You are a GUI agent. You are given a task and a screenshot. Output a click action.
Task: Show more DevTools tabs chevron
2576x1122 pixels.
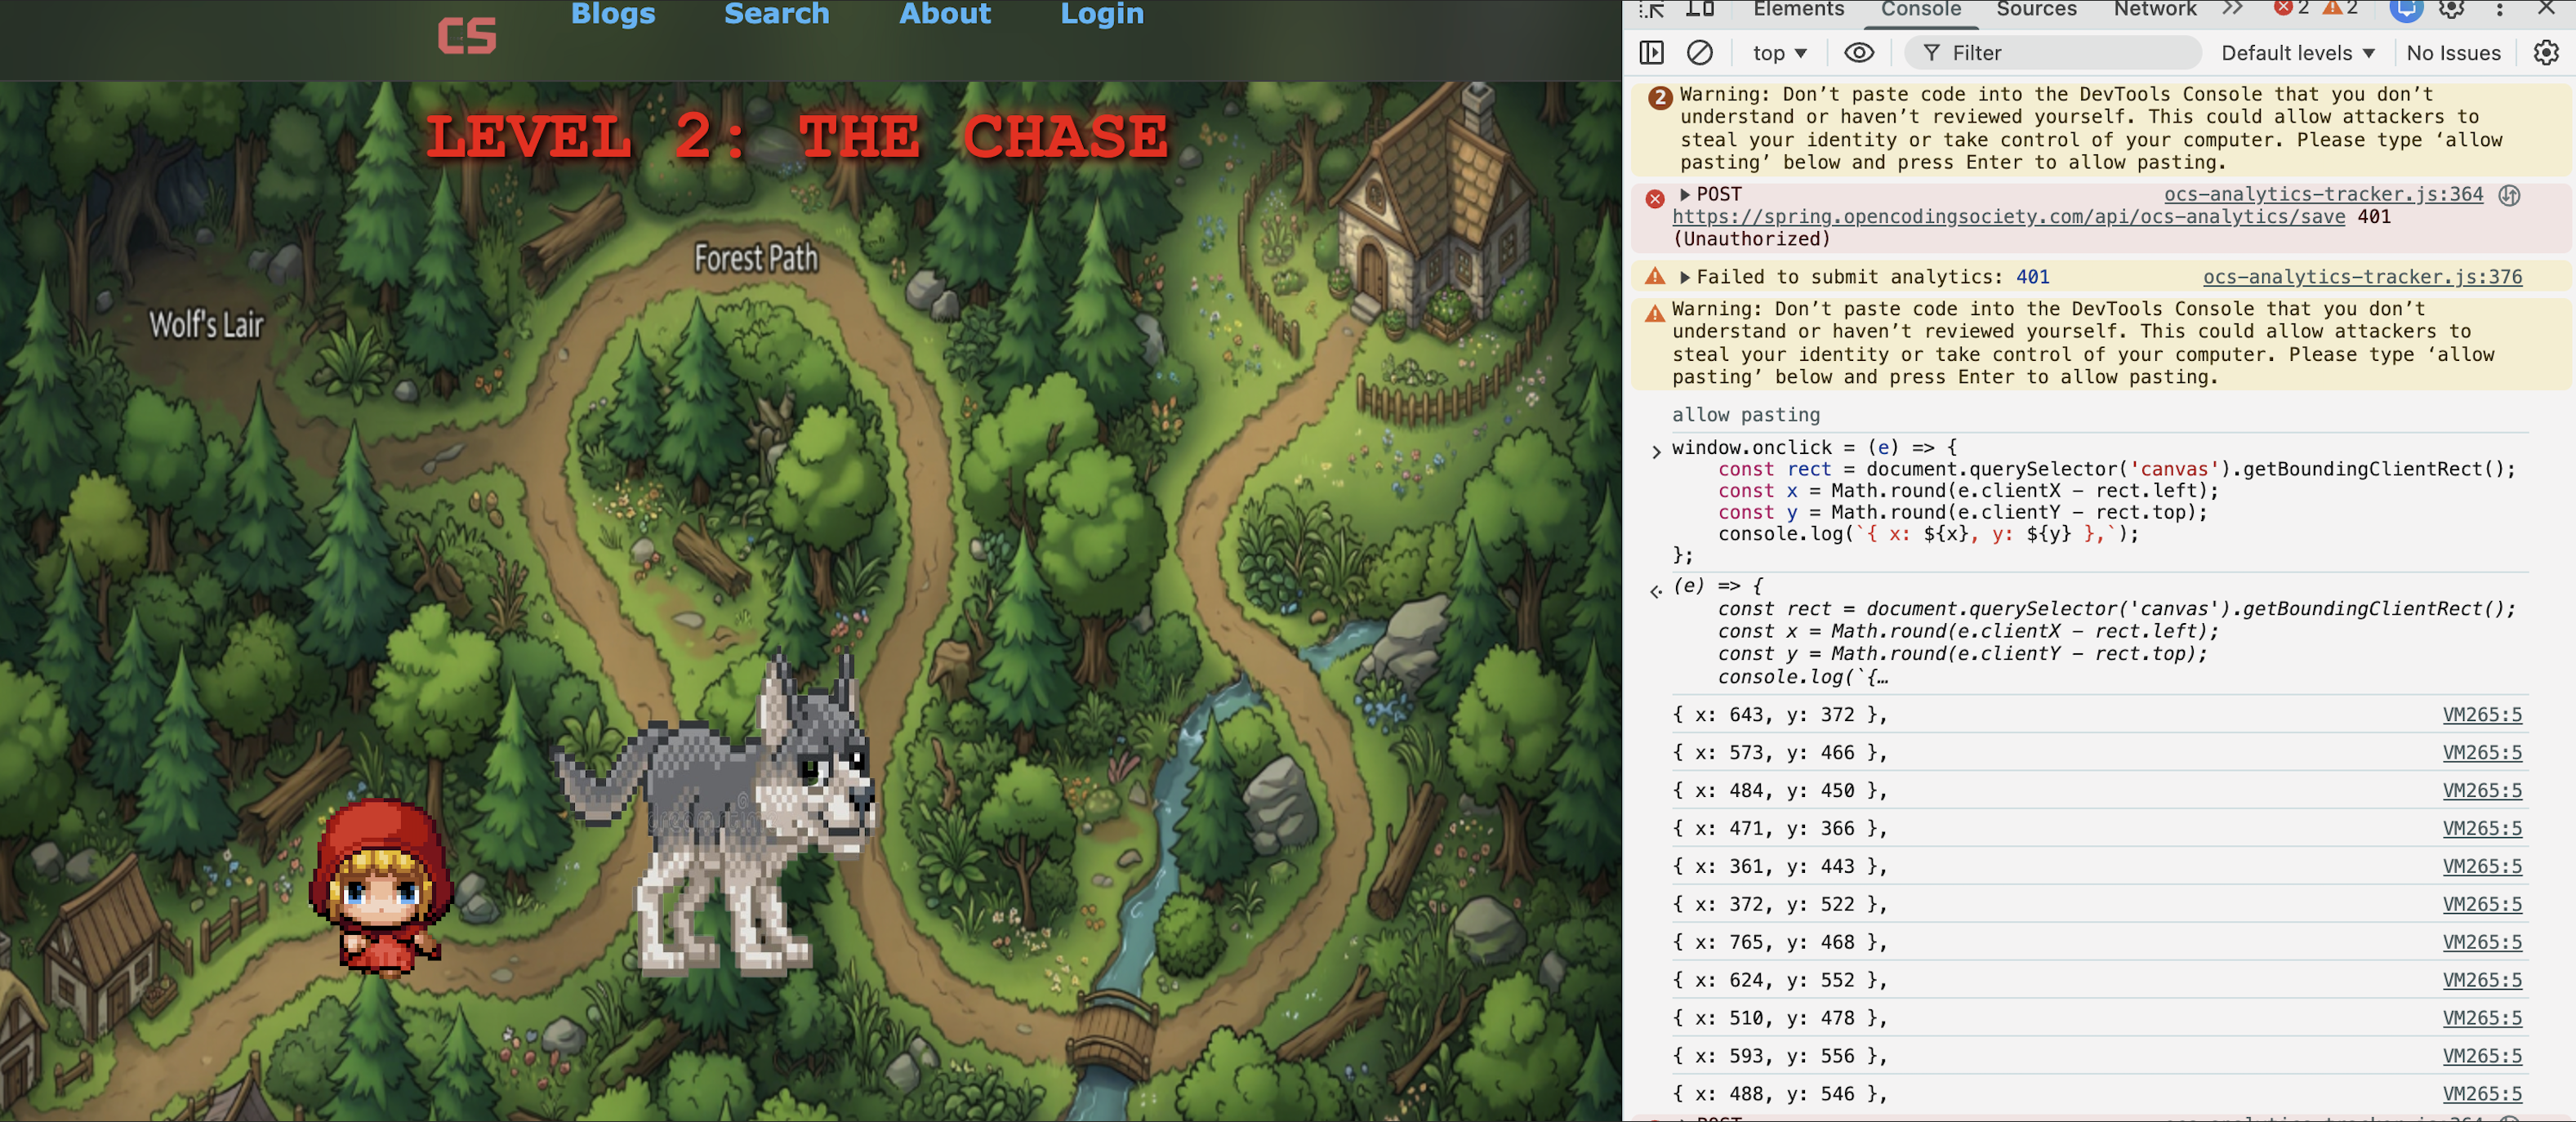point(2232,9)
